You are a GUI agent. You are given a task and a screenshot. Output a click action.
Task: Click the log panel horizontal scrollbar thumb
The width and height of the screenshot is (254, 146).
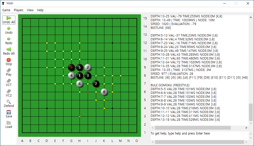click(193, 128)
